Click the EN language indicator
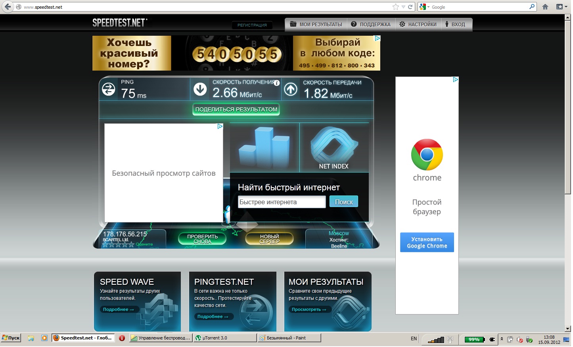Screen dimensions: 573x347 414,339
